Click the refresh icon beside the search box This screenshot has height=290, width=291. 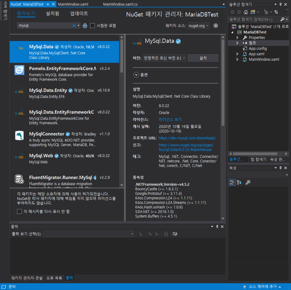coord(85,25)
